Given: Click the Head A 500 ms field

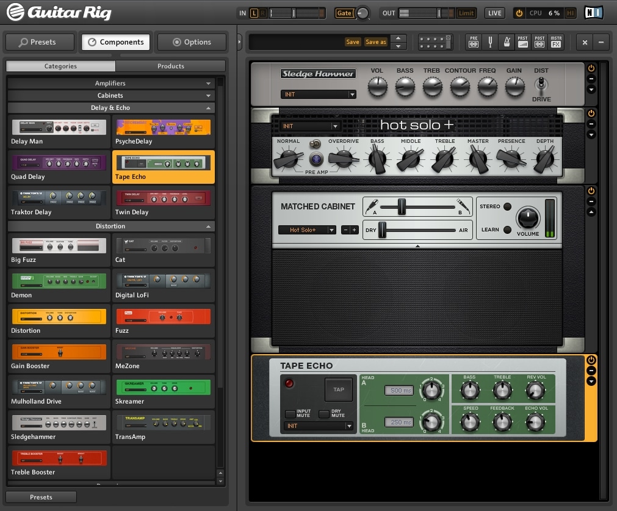Looking at the screenshot, I should click(x=399, y=390).
